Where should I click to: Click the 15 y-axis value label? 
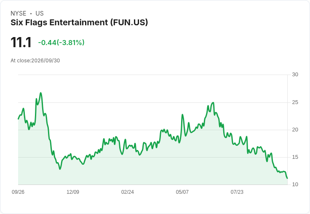(295, 157)
